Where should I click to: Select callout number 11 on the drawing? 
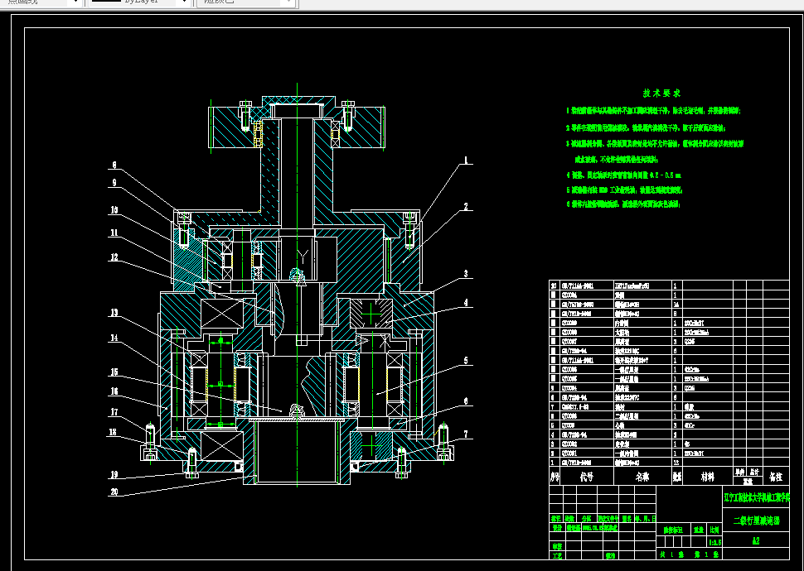114,233
